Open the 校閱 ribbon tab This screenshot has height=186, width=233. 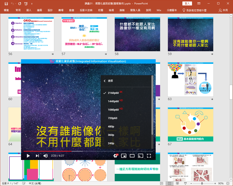pyautogui.click(x=101, y=10)
